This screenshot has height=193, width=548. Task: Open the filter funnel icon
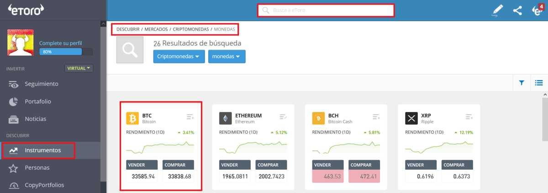tap(522, 83)
